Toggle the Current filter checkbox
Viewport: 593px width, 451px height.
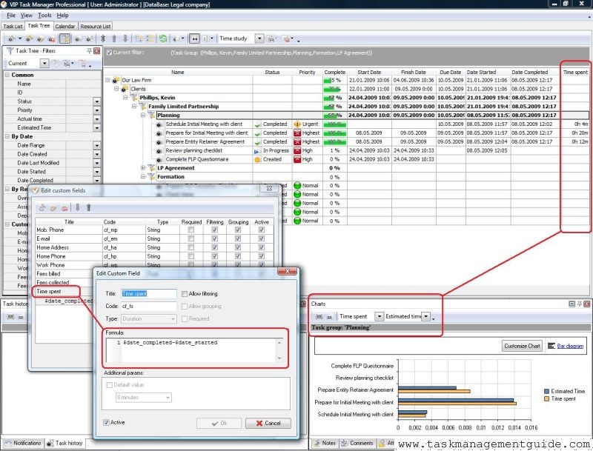point(109,53)
